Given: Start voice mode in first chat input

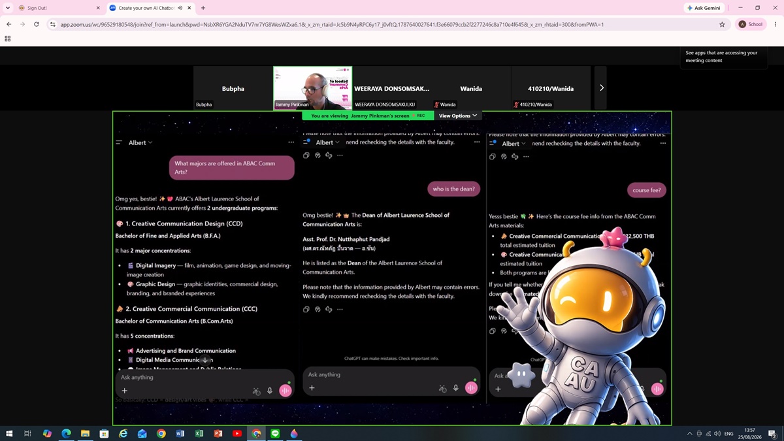Looking at the screenshot, I should (x=286, y=391).
